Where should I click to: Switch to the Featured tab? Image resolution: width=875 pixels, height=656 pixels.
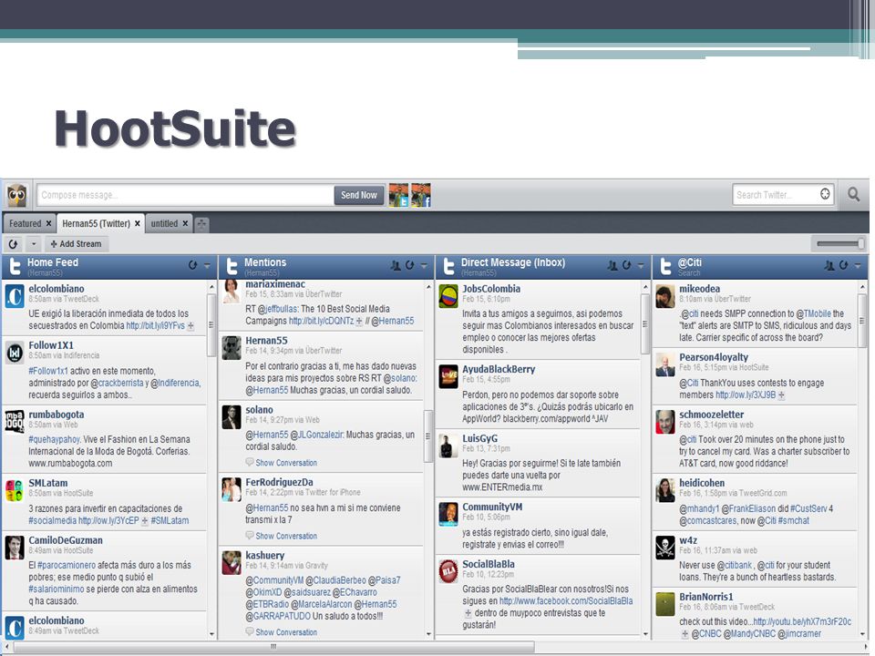pos(26,224)
